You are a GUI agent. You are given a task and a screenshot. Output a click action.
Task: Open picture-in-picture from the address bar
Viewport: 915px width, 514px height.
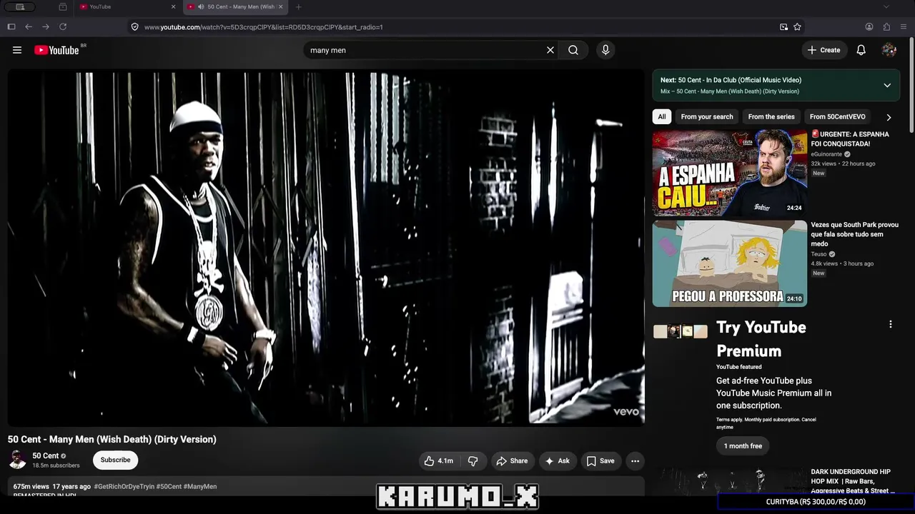783,27
